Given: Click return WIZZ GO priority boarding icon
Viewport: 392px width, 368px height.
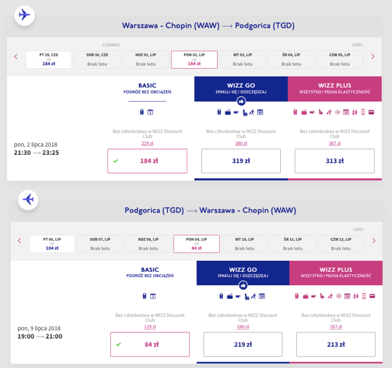Looking at the screenshot, I should coord(254,296).
